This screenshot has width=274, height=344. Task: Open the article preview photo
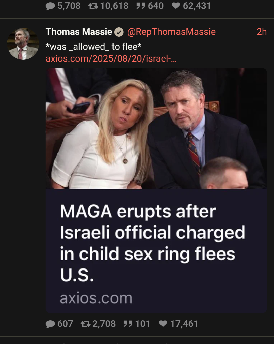point(156,129)
